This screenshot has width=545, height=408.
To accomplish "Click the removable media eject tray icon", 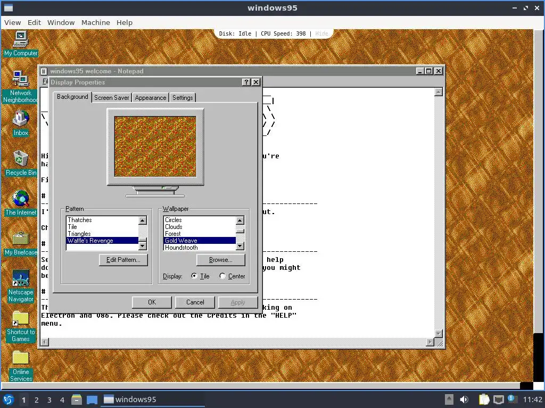I will click(449, 399).
